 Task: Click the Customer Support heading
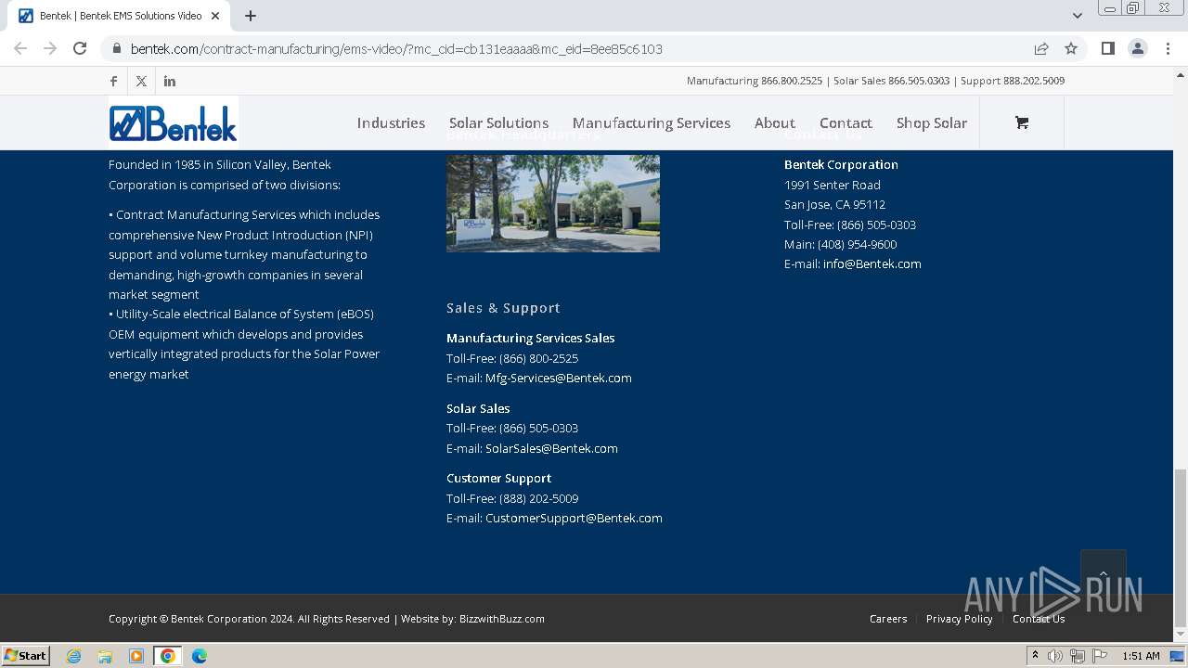[x=499, y=478]
